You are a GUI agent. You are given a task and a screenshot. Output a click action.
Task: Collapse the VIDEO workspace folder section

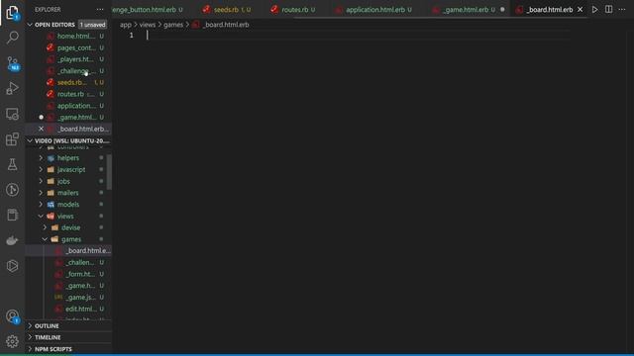click(30, 140)
